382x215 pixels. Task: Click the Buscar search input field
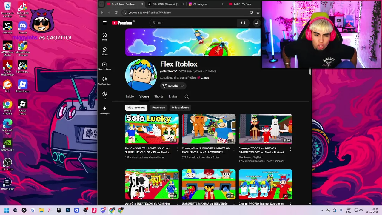pyautogui.click(x=194, y=23)
